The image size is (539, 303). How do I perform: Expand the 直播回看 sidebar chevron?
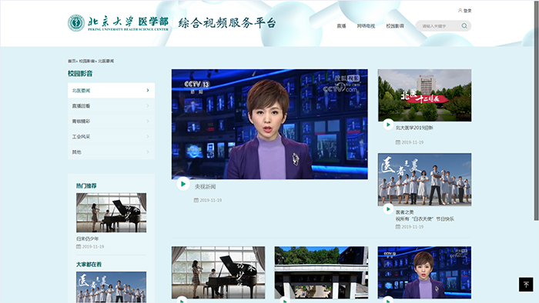[148, 105]
